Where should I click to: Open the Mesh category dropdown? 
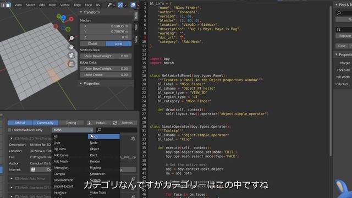pyautogui.click(x=73, y=130)
